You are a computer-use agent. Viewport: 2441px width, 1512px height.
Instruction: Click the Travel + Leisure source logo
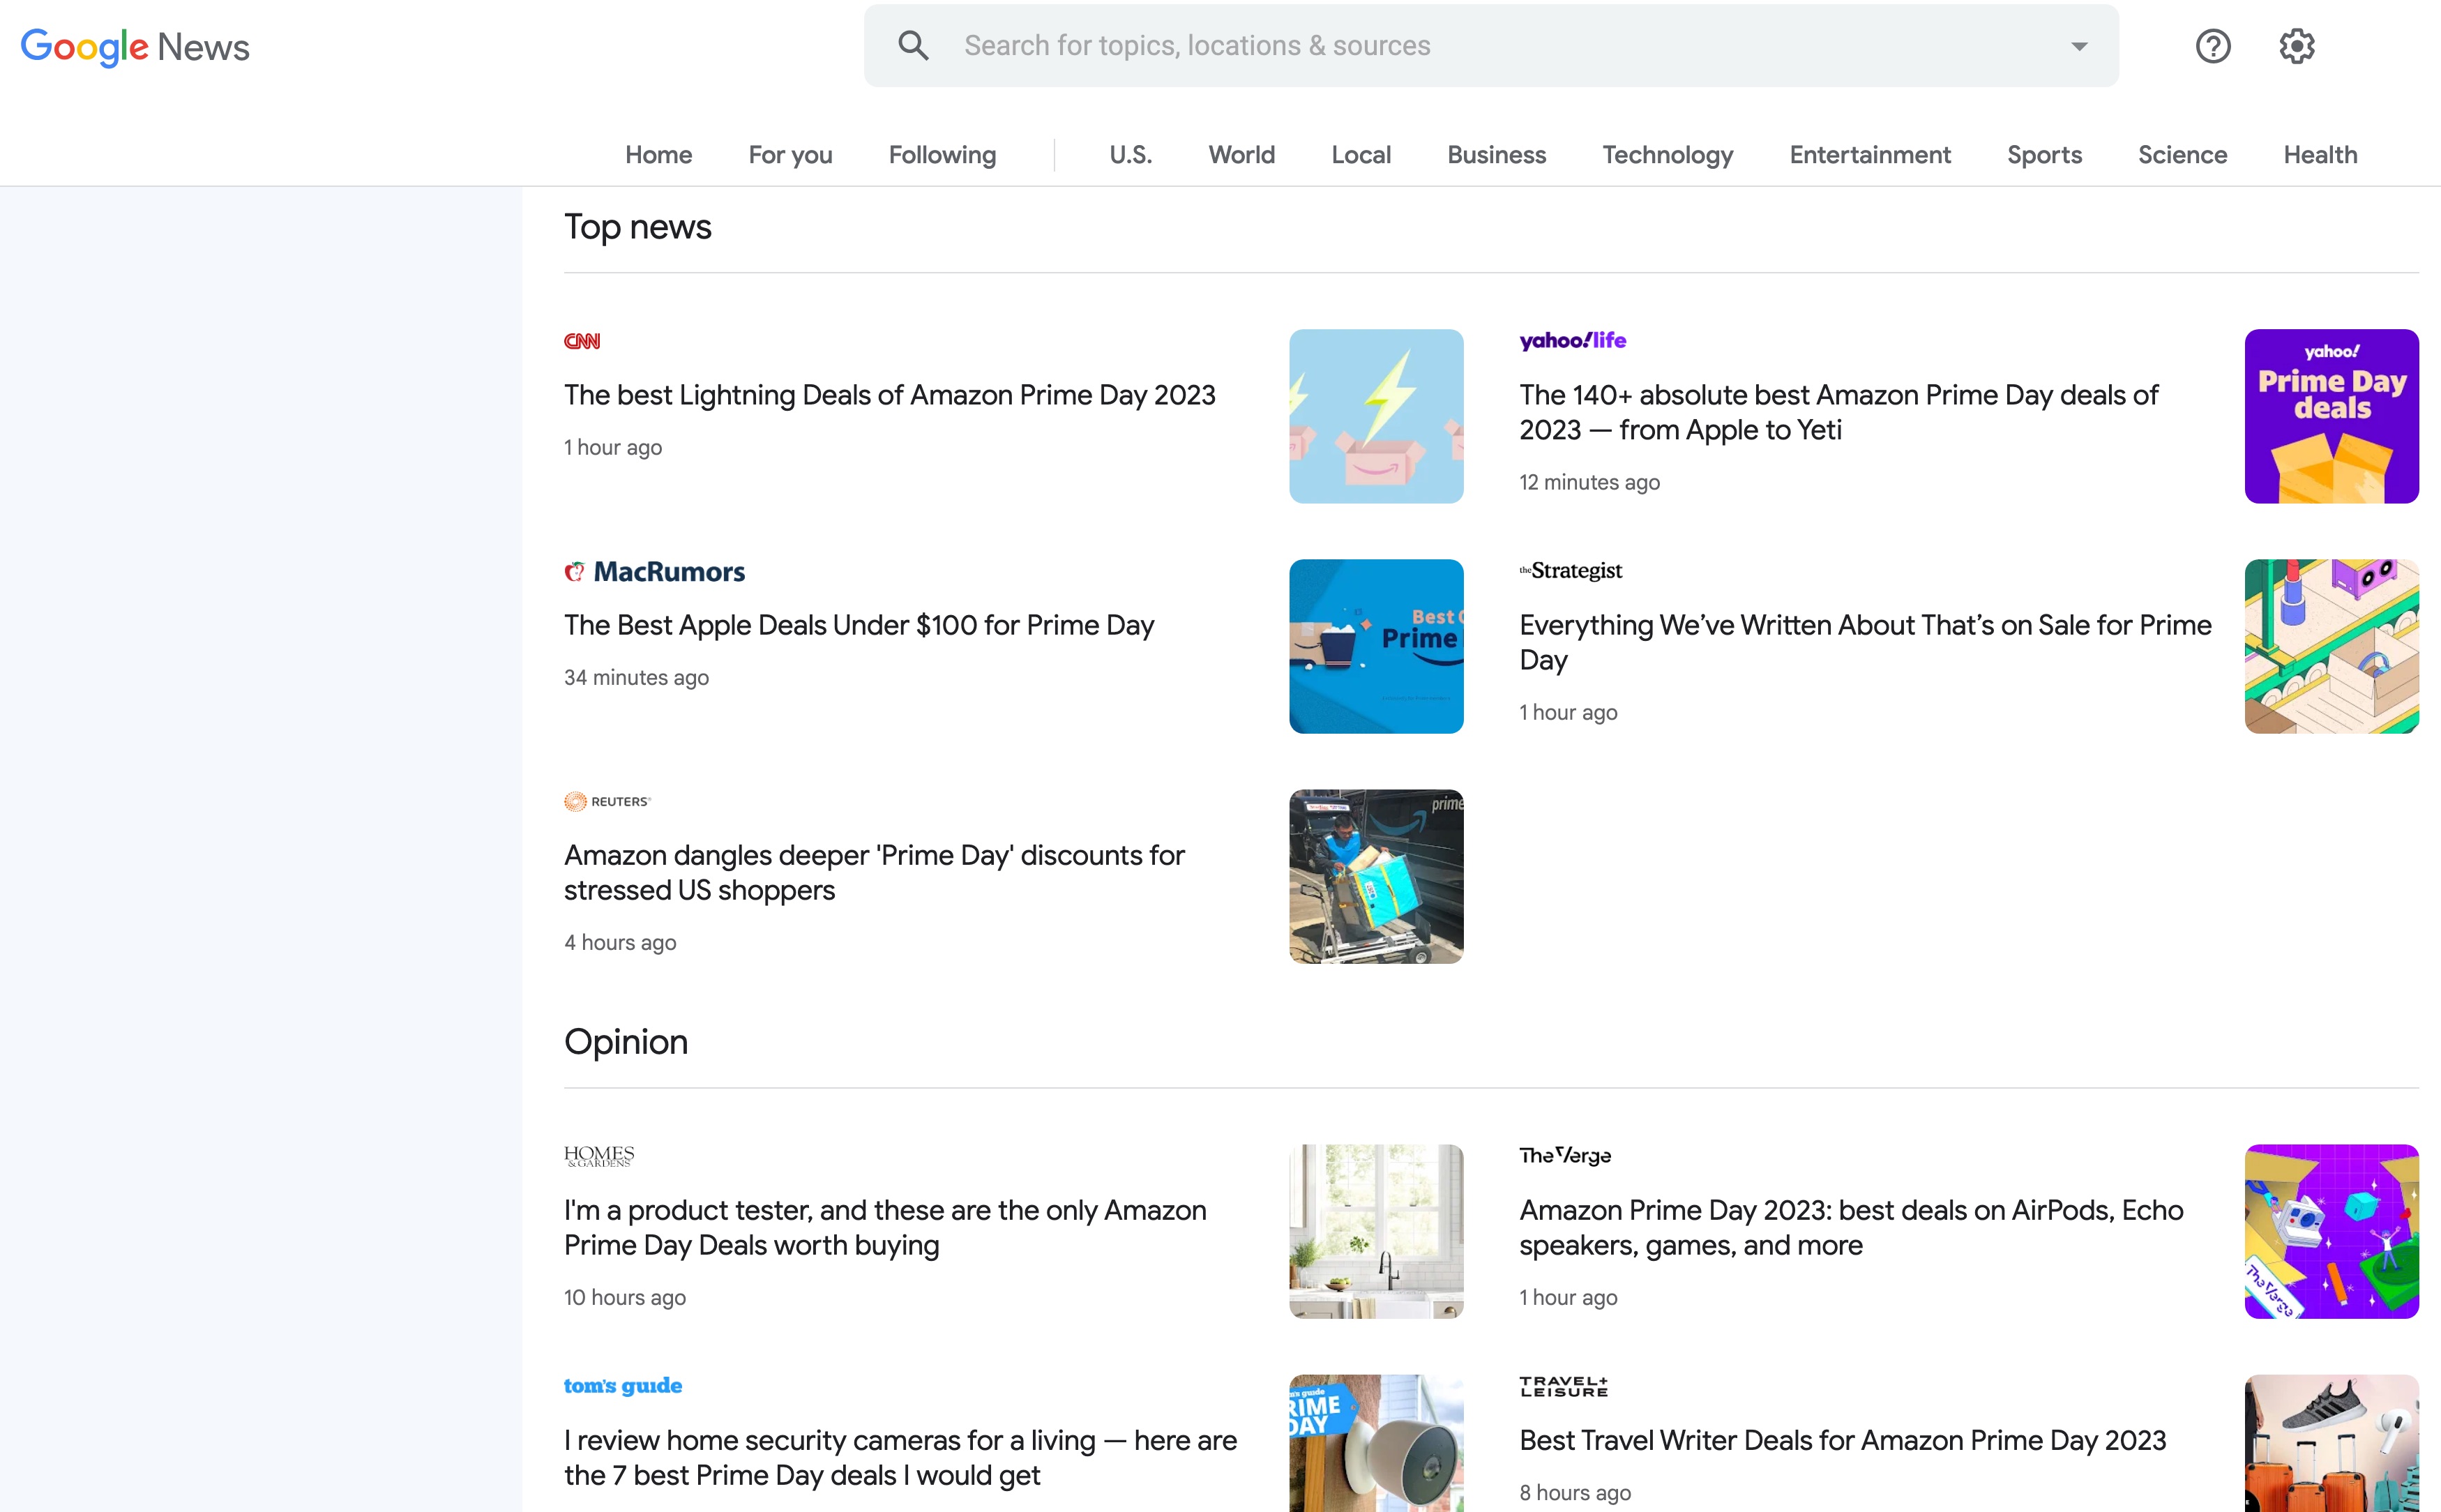1563,1386
